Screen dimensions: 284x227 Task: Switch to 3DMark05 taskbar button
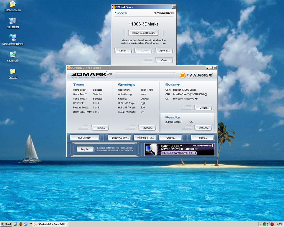(x=51, y=224)
